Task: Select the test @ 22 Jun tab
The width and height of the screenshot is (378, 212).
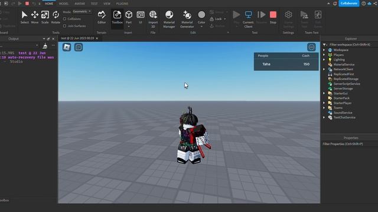Action: [x=77, y=38]
